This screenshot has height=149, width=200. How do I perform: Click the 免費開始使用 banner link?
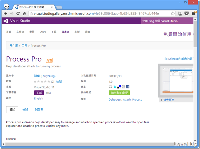tap(178, 34)
